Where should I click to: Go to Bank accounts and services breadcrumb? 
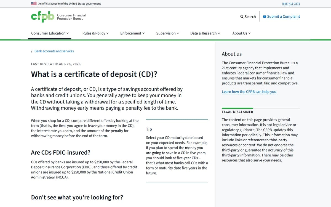pos(54,51)
